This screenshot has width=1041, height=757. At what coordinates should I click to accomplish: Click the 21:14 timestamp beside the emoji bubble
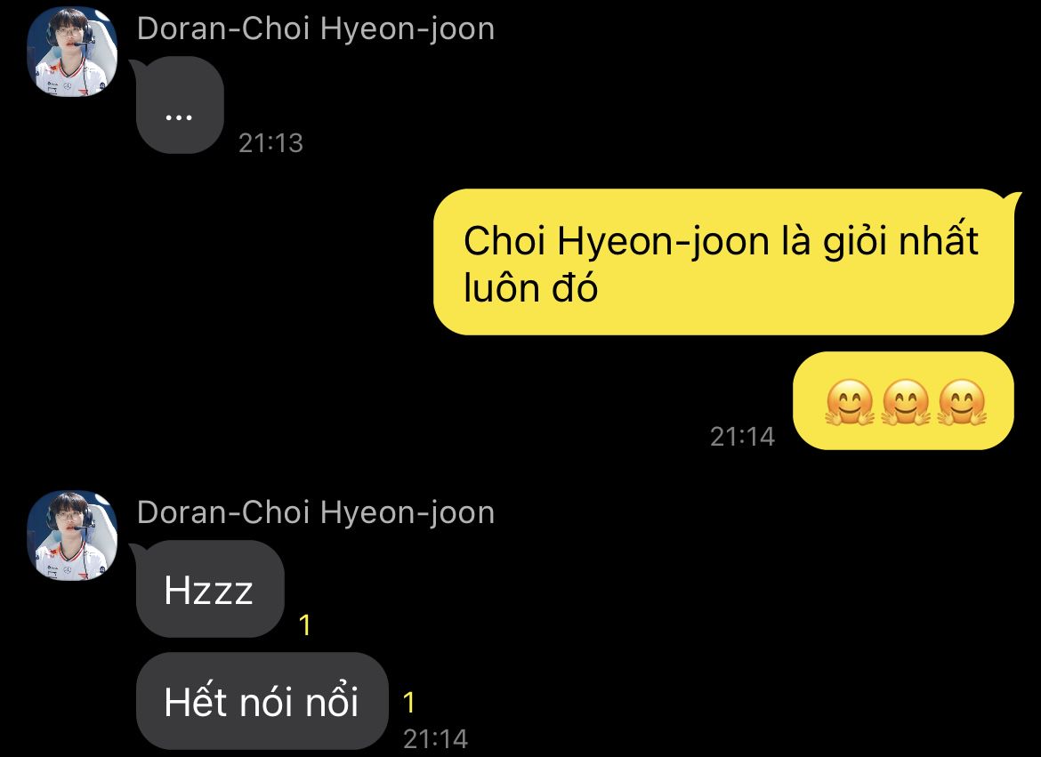pos(742,436)
